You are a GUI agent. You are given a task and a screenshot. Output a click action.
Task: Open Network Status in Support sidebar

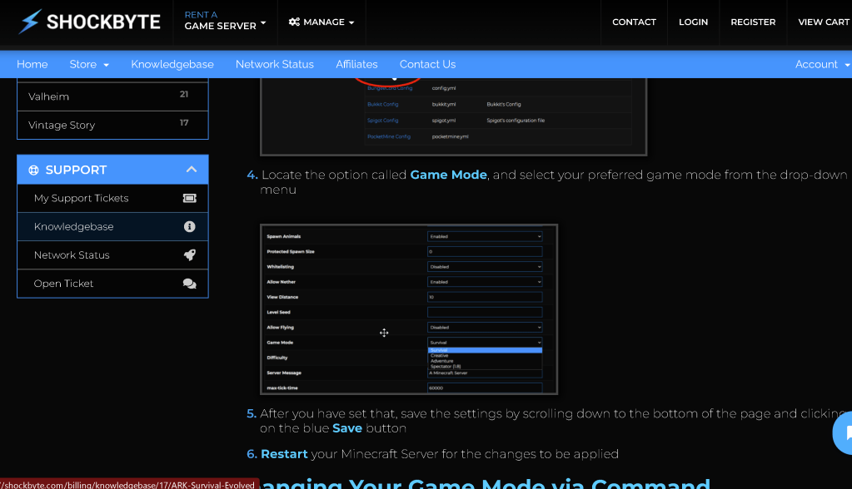(x=112, y=255)
